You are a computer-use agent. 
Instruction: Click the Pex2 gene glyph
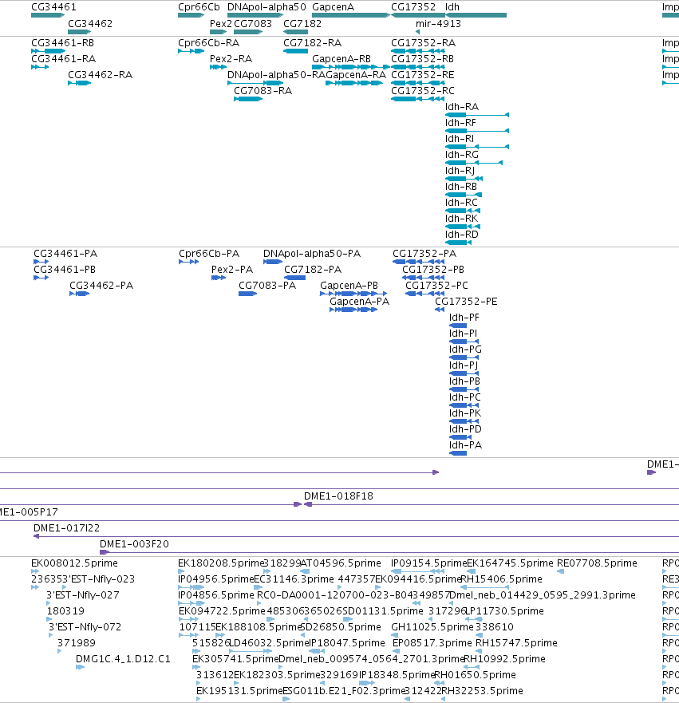point(219,32)
